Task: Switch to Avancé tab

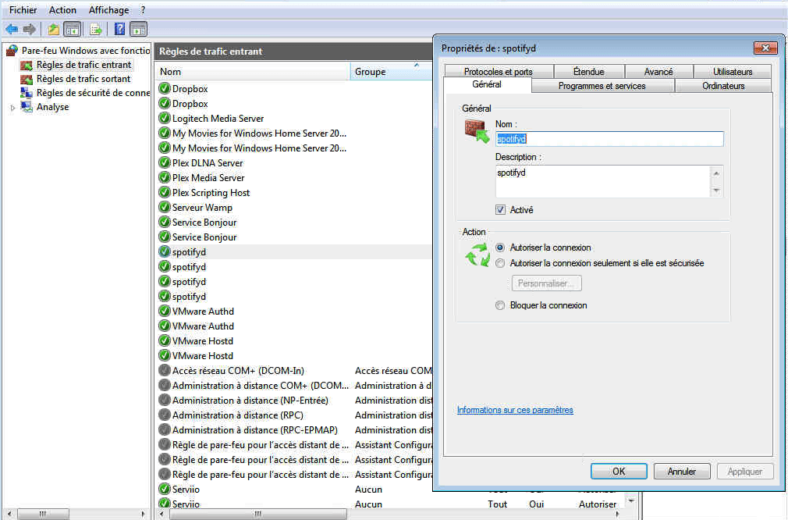Action: [x=658, y=71]
